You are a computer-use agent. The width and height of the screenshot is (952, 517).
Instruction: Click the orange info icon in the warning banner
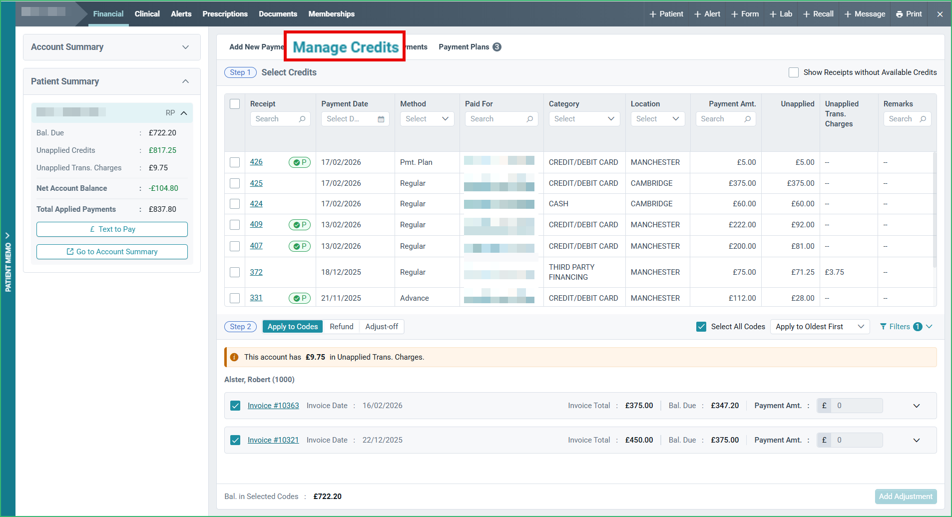(x=234, y=357)
